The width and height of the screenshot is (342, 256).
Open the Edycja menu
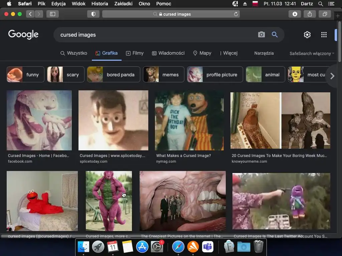point(58,4)
